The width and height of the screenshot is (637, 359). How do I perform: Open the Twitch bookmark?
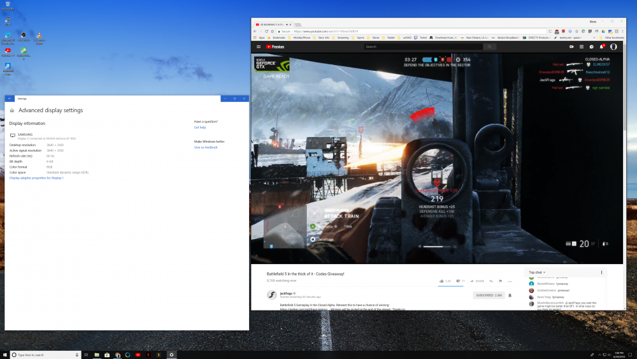click(420, 38)
